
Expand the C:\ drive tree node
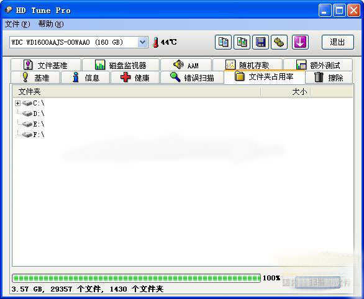[x=17, y=103]
